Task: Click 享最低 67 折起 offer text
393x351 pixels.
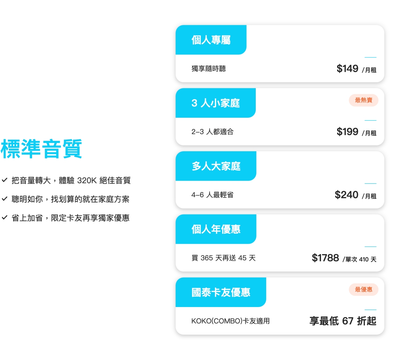Action: point(343,321)
